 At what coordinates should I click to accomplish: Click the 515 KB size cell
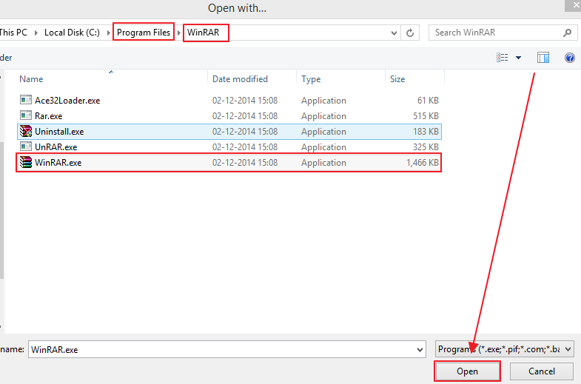pyautogui.click(x=426, y=116)
